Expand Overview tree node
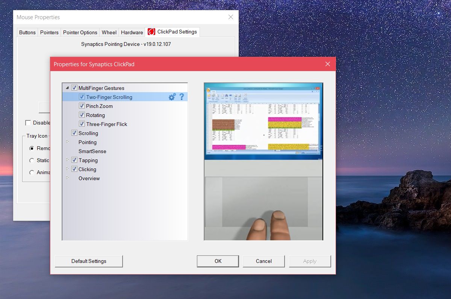The image size is (451, 299). coord(68,178)
